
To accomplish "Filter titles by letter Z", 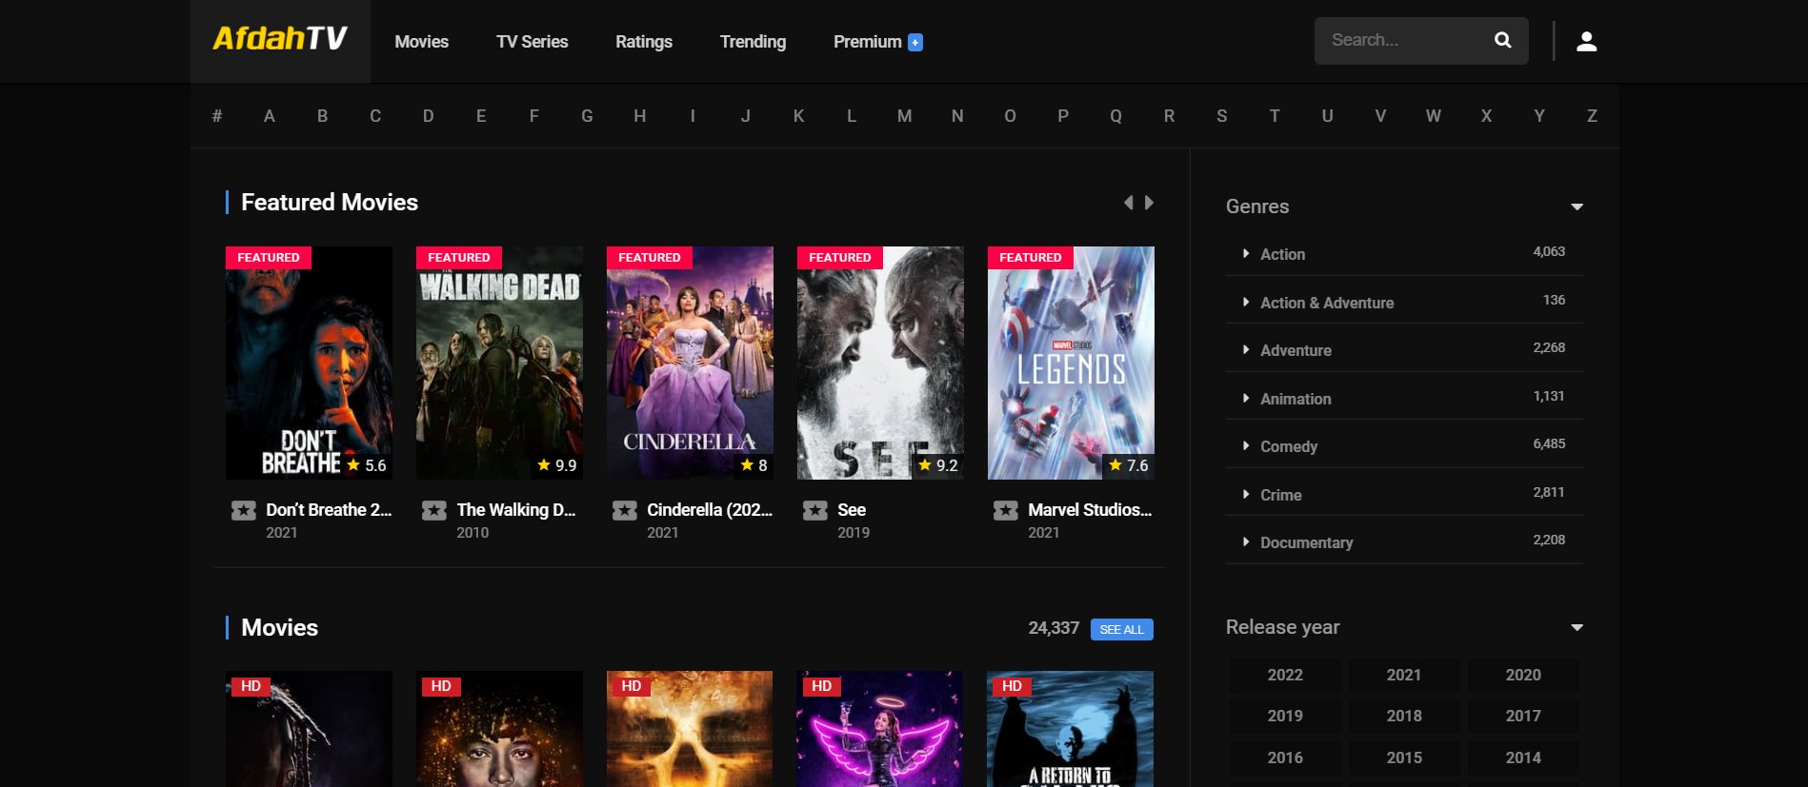I will [x=1592, y=116].
